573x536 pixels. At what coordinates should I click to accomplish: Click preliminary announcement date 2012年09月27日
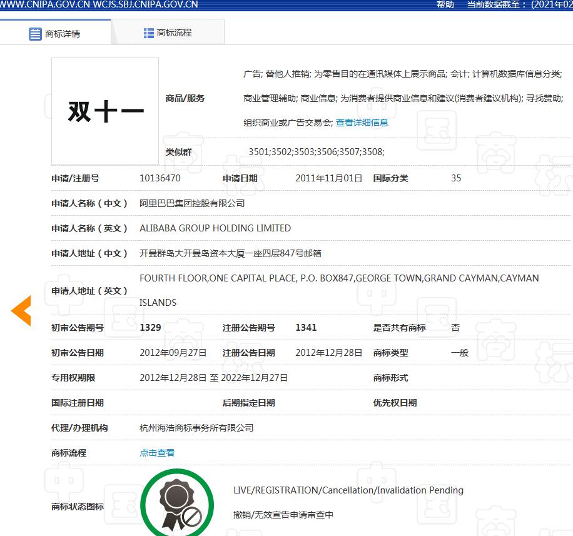(173, 353)
